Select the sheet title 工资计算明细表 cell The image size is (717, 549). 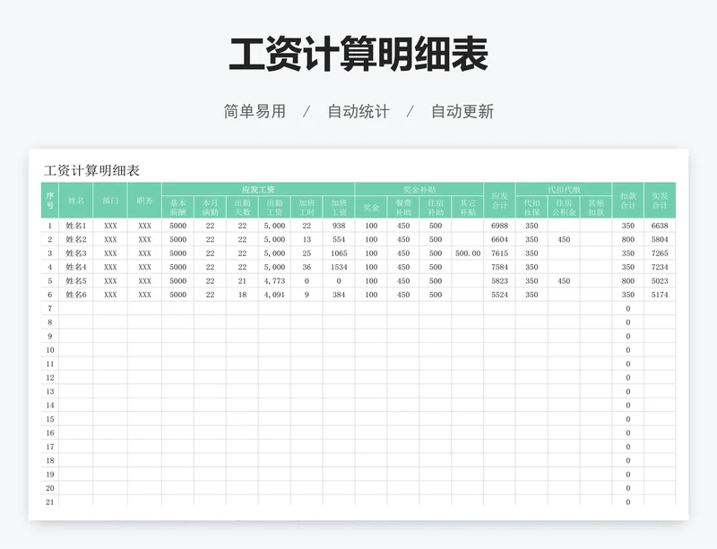coord(91,170)
